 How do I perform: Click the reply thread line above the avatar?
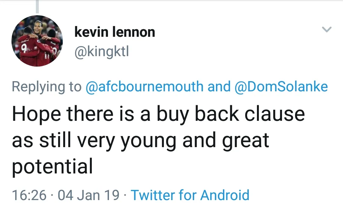tap(37, 6)
